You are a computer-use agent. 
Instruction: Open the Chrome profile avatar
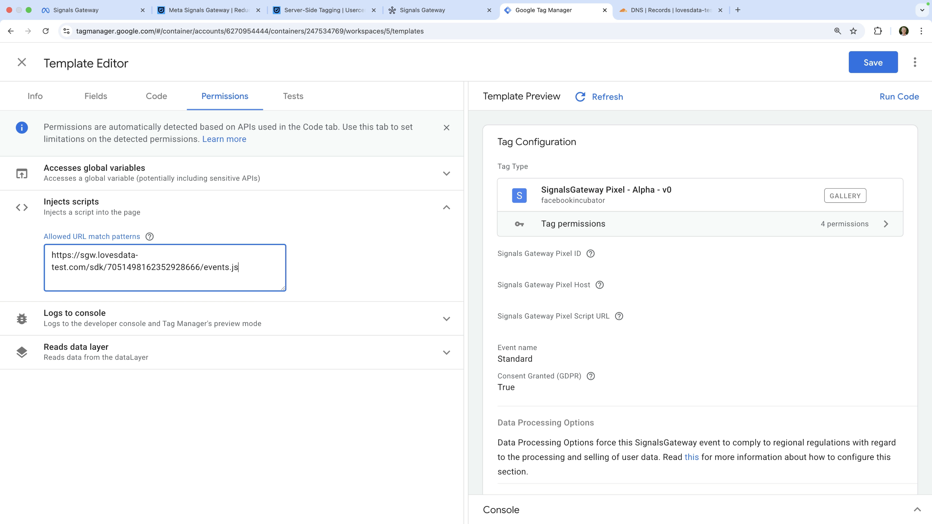[904, 31]
